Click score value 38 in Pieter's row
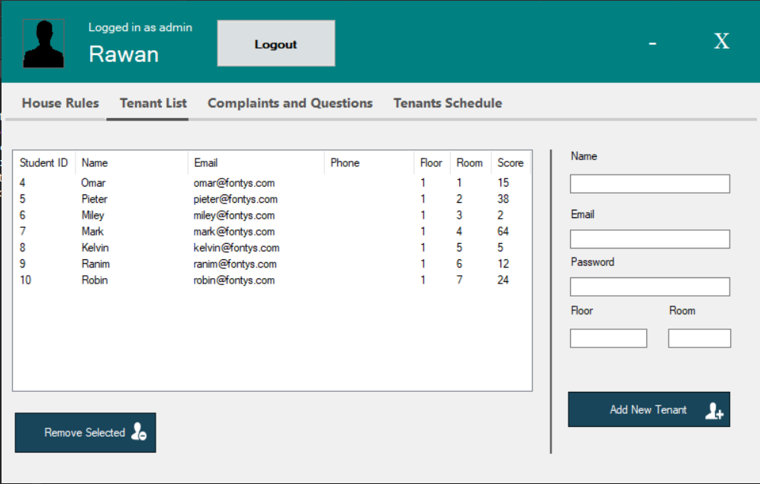The height and width of the screenshot is (484, 760). click(503, 199)
